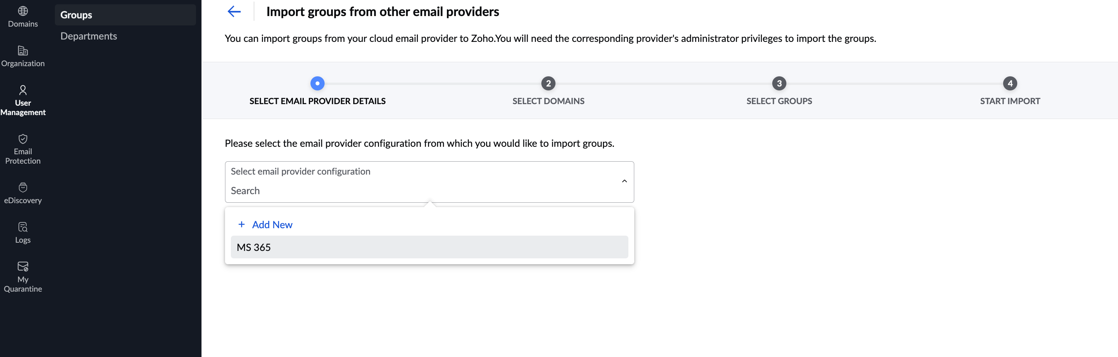Choose MS 365 from the dropdown list
Image resolution: width=1118 pixels, height=357 pixels.
point(429,247)
